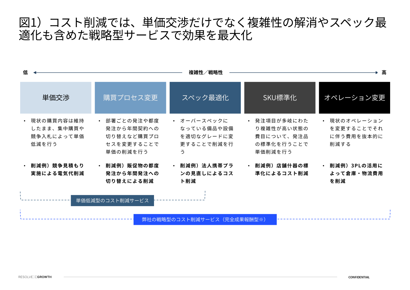Select the 3PLの活用 example text
Image resolution: width=410 pixels, height=290 pixels.
tap(356, 173)
